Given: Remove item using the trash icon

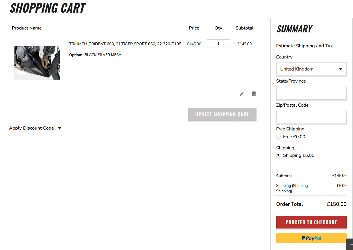Looking at the screenshot, I should coord(254,94).
